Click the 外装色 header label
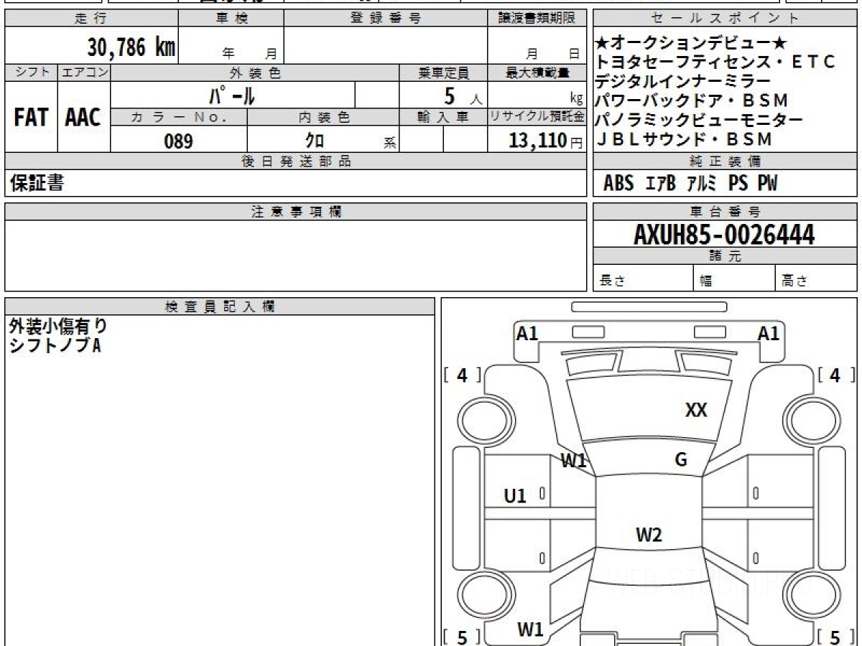The height and width of the screenshot is (646, 862). [255, 73]
